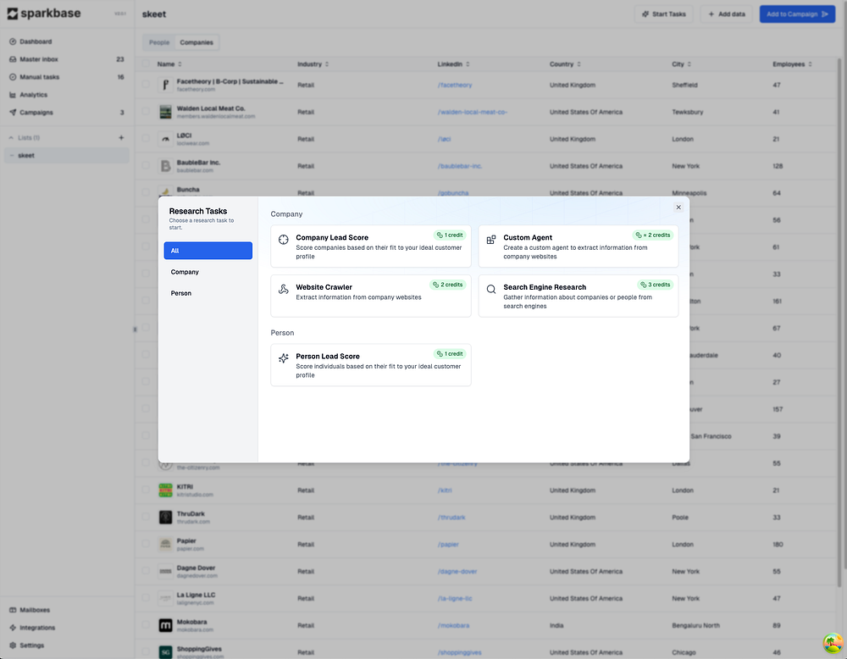Image resolution: width=847 pixels, height=659 pixels.
Task: Sort table by Name column arrows
Action: [x=180, y=64]
